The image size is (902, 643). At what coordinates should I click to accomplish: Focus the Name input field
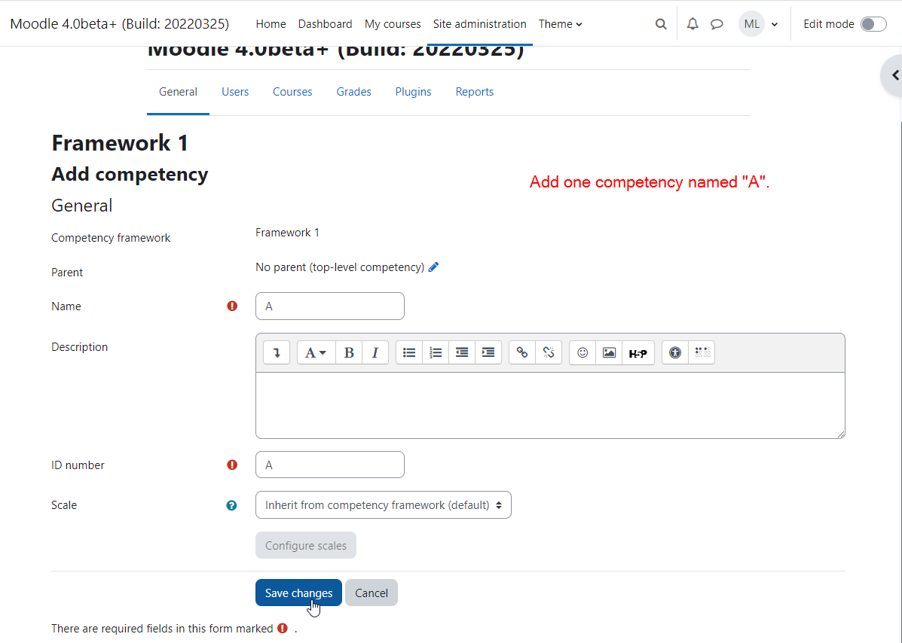click(329, 306)
